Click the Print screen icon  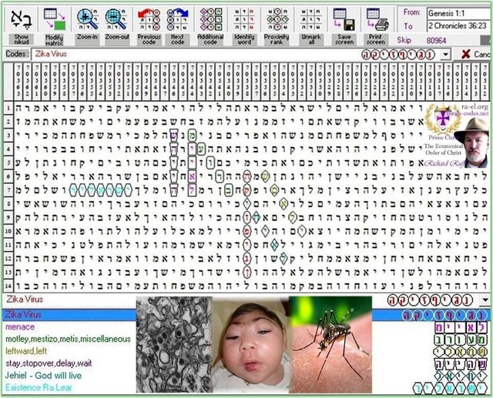(377, 19)
